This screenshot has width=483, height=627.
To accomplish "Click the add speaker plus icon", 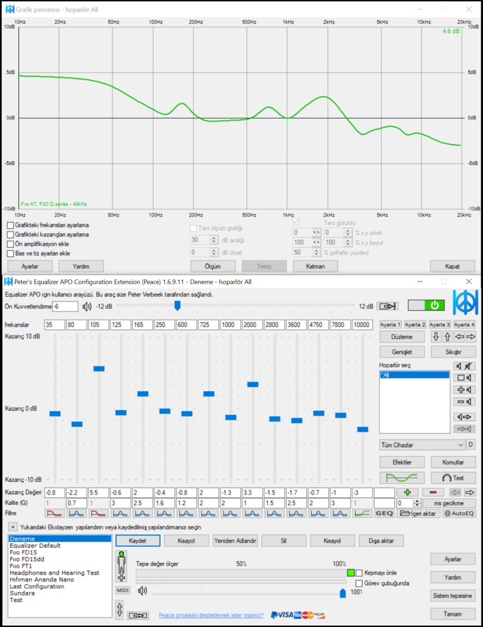I will pyautogui.click(x=464, y=390).
